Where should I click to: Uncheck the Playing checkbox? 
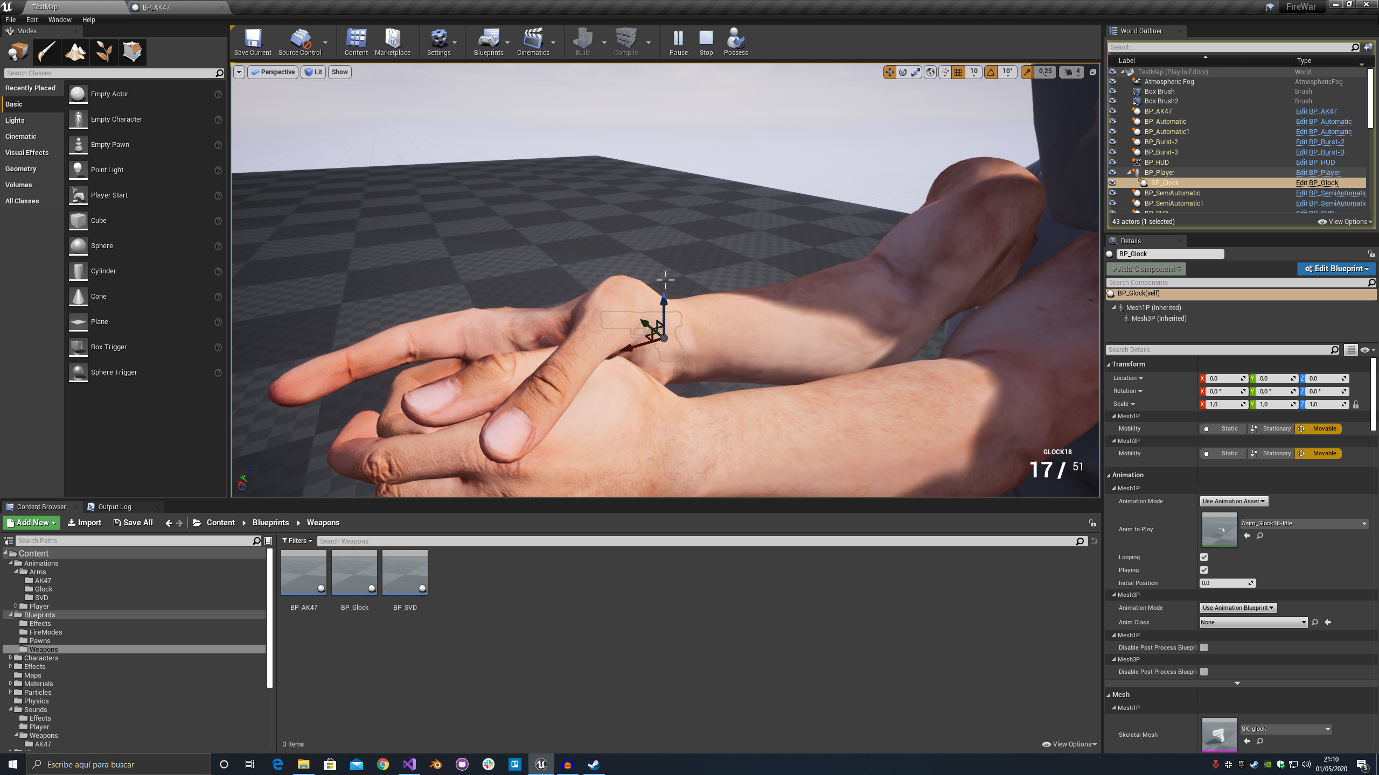pos(1204,570)
